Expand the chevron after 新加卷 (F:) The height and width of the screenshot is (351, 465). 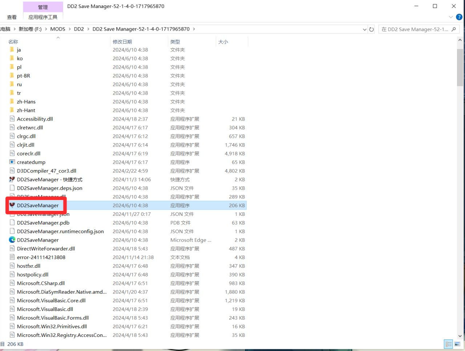(x=46, y=29)
